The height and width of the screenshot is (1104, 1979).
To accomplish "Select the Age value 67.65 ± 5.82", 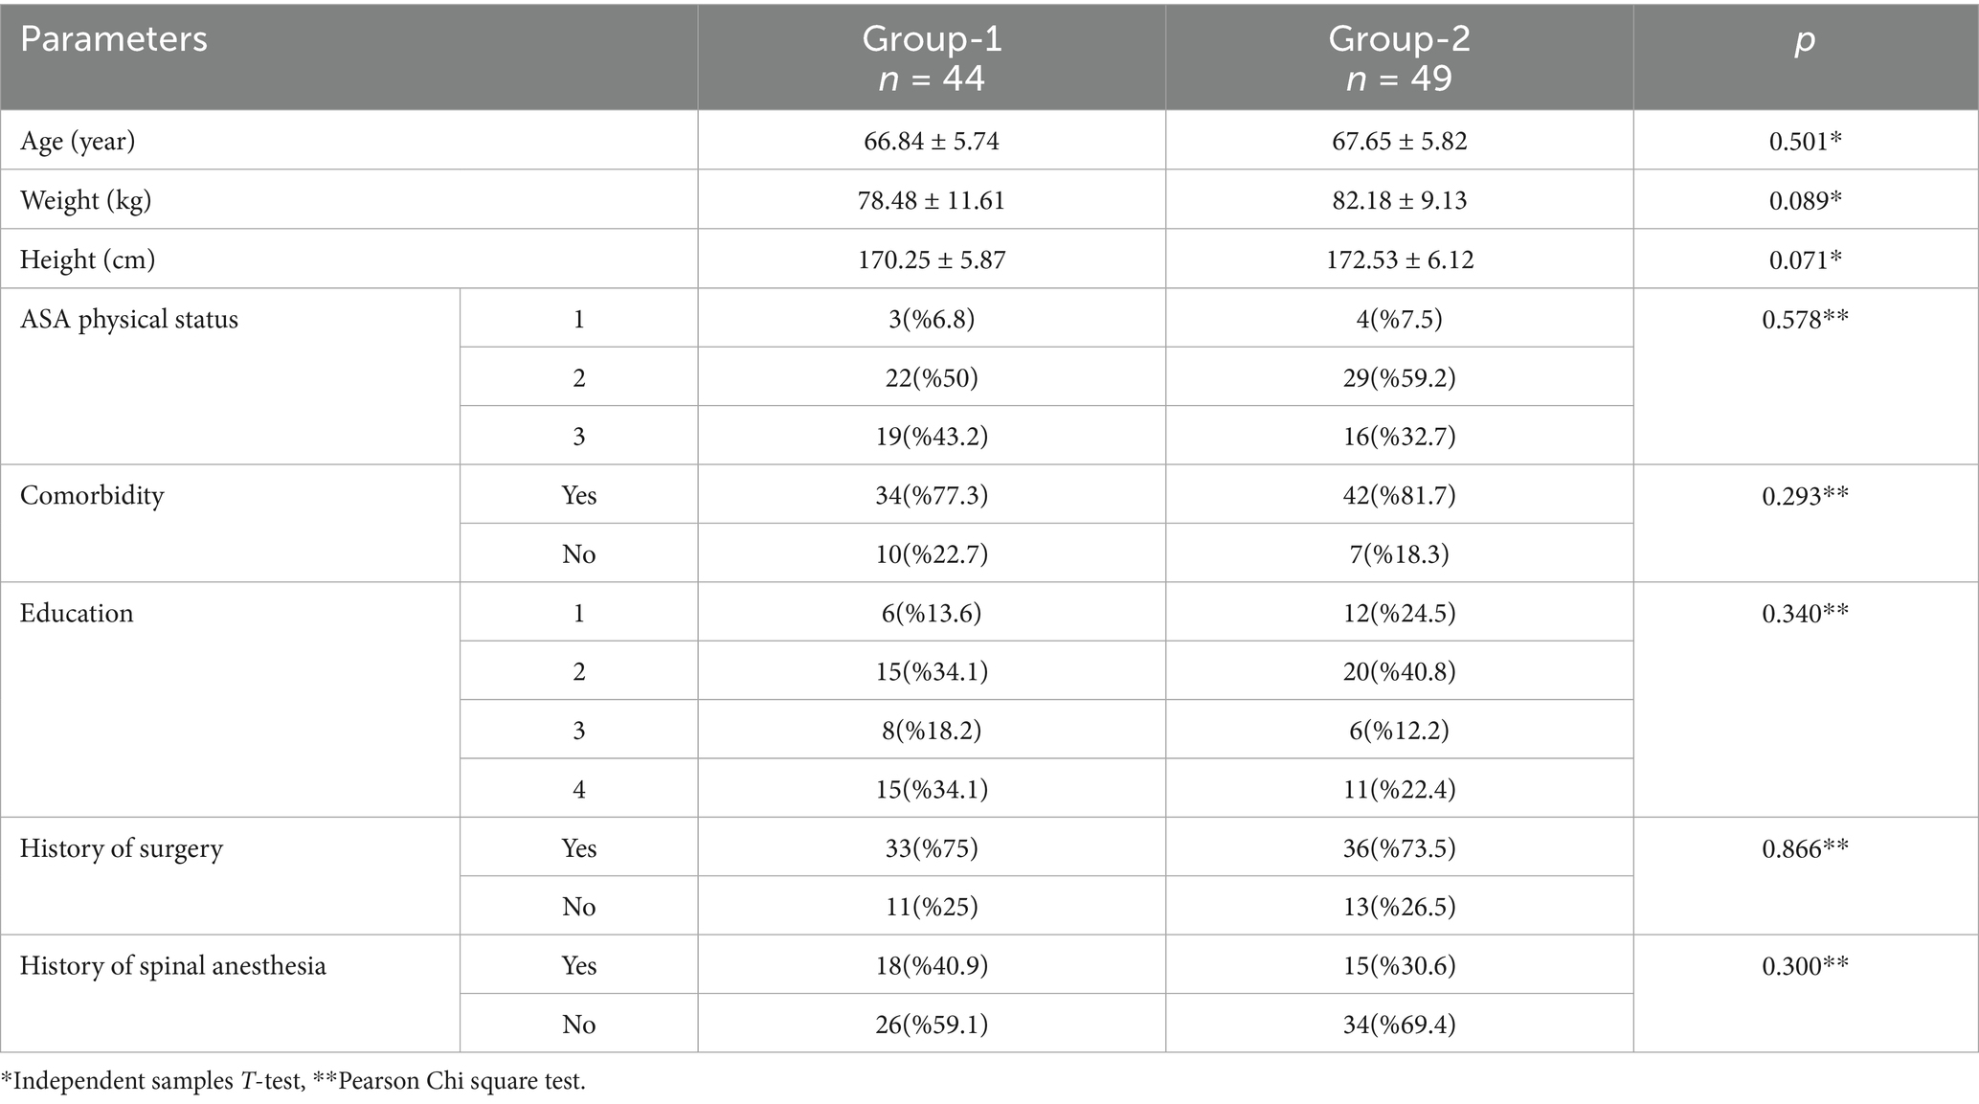I will pos(1399,142).
